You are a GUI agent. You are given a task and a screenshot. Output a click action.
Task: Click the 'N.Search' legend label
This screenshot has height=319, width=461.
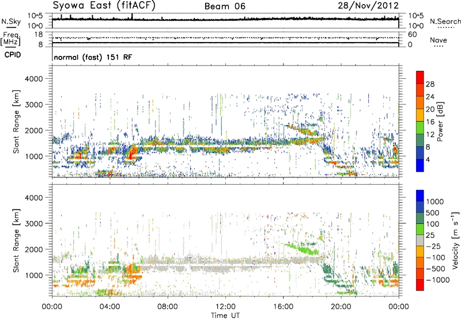(445, 21)
